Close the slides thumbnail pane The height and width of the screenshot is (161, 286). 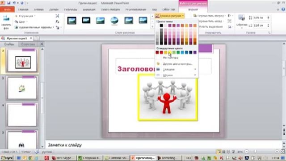(x=42, y=44)
